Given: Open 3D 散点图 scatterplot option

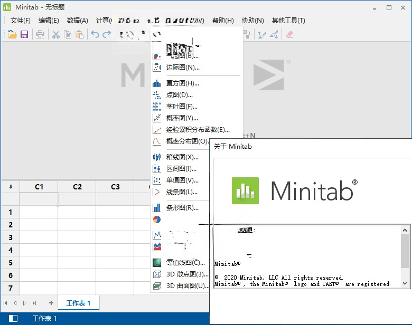Looking at the screenshot, I should click(x=187, y=274).
